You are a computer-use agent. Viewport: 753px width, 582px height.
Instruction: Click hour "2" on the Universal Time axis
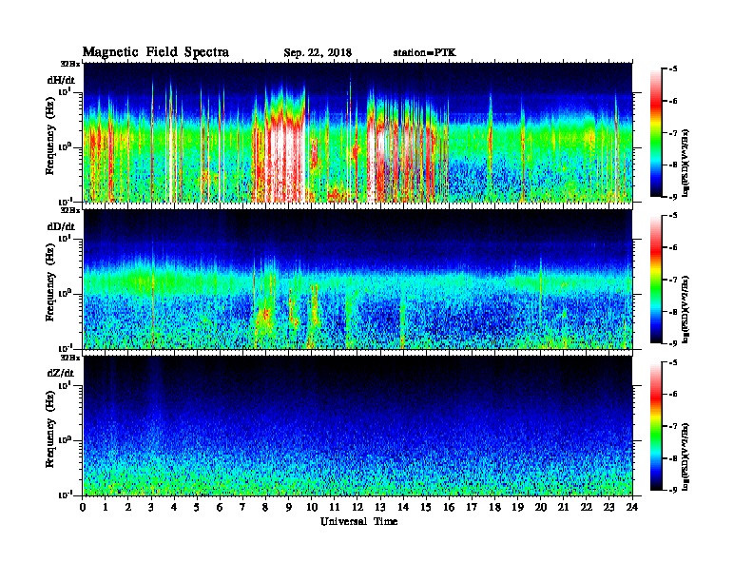point(128,508)
